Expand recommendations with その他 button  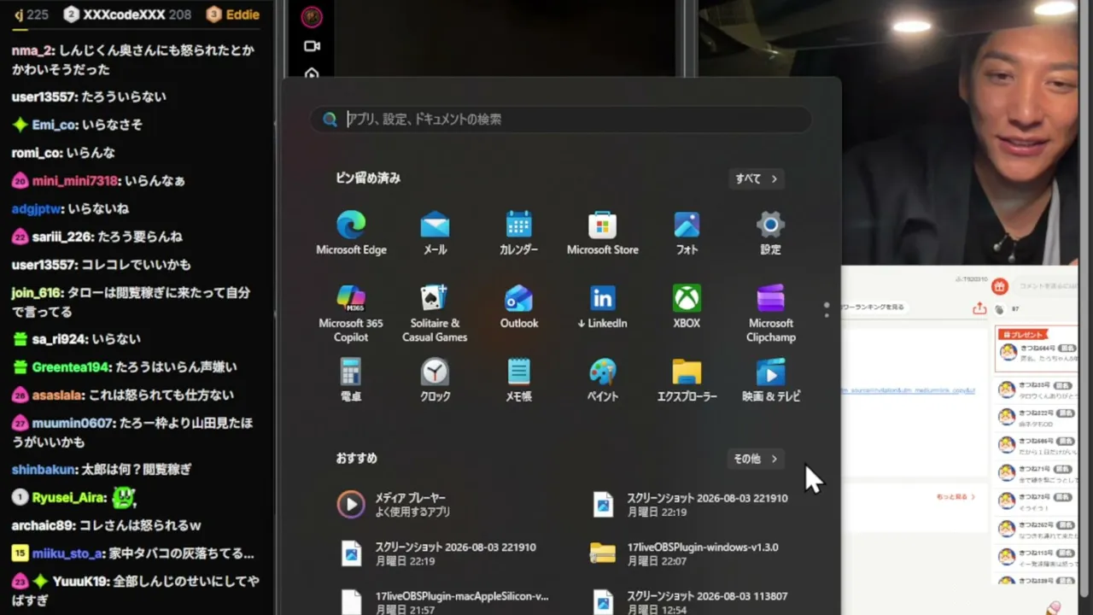(x=756, y=459)
